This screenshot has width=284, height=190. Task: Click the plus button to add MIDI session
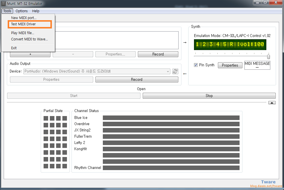point(30,54)
